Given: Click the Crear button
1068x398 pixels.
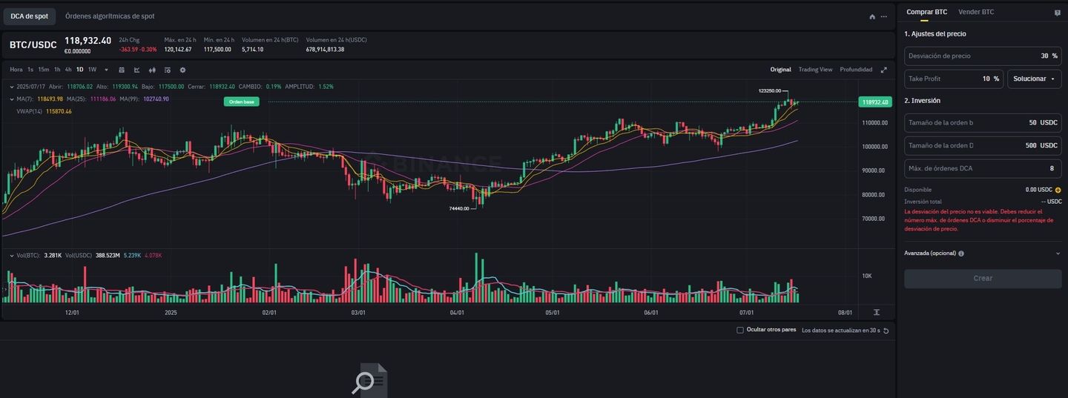Looking at the screenshot, I should [x=983, y=279].
